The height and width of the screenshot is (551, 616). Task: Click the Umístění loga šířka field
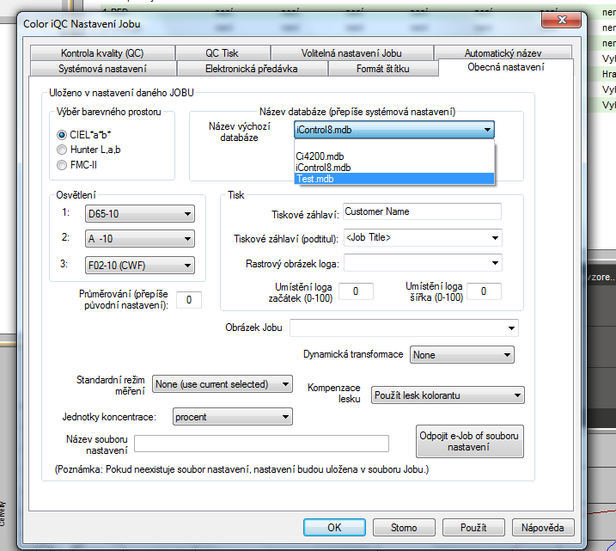(484, 291)
